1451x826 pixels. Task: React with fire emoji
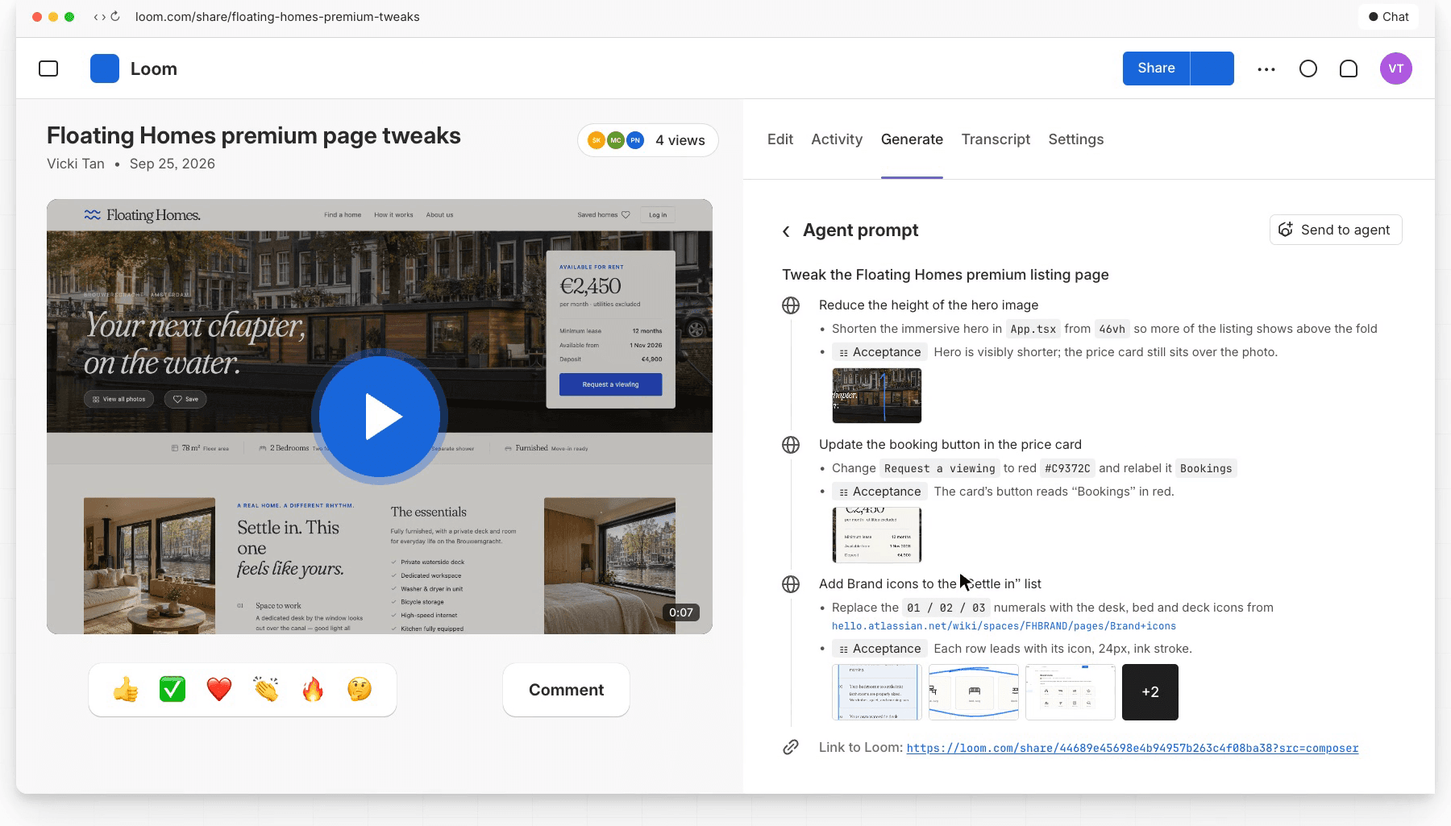[313, 690]
